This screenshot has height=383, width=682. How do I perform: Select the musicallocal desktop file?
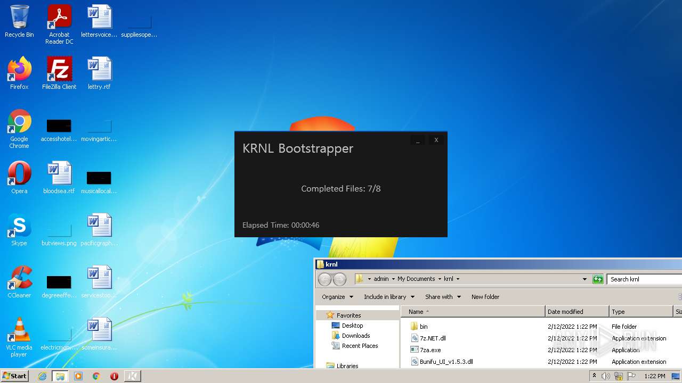coord(99,183)
